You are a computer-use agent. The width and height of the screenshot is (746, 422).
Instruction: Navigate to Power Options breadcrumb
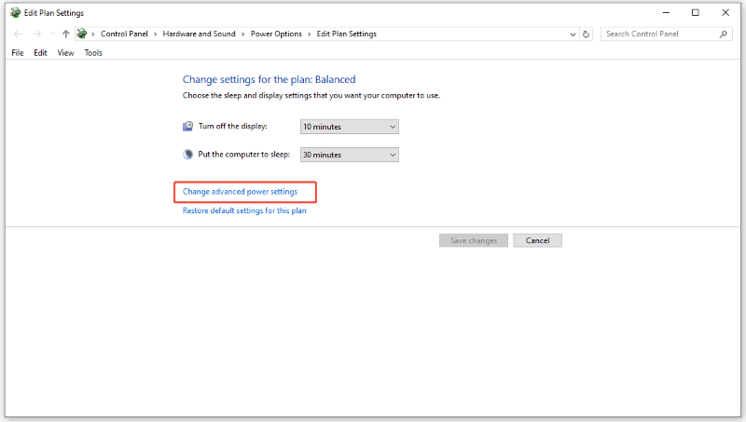[x=276, y=34]
